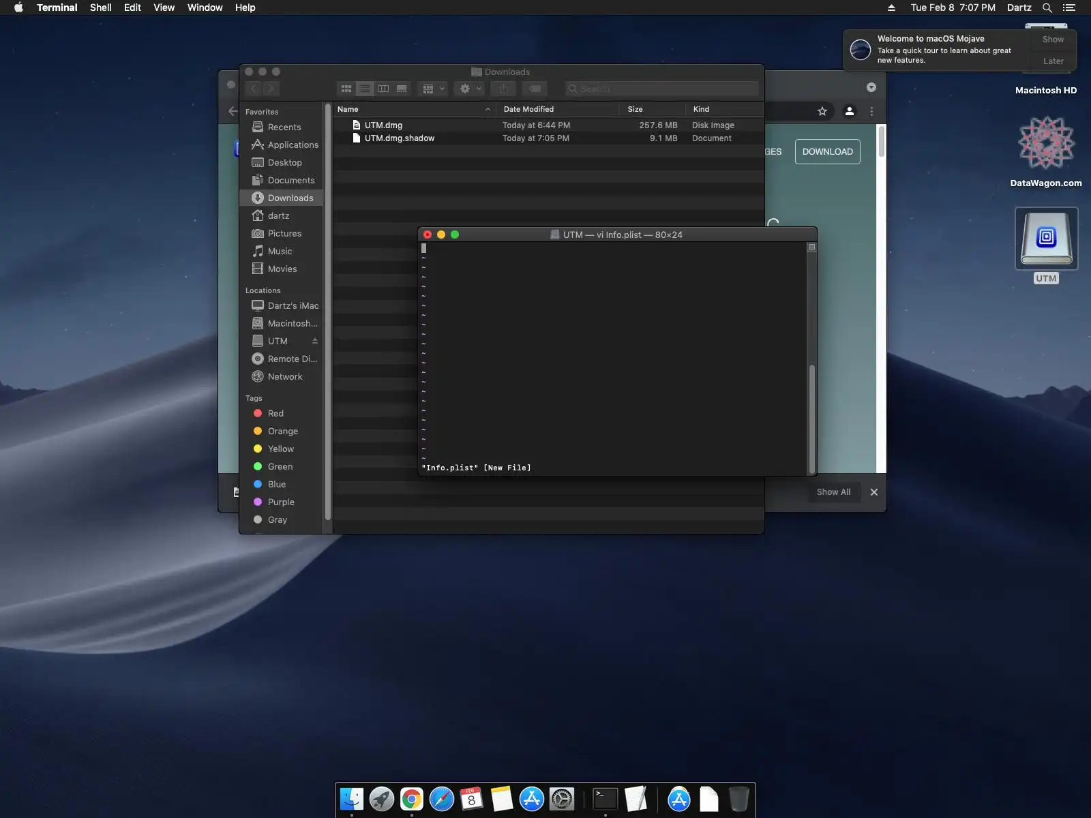Open the View menu
1091x818 pixels.
point(164,7)
